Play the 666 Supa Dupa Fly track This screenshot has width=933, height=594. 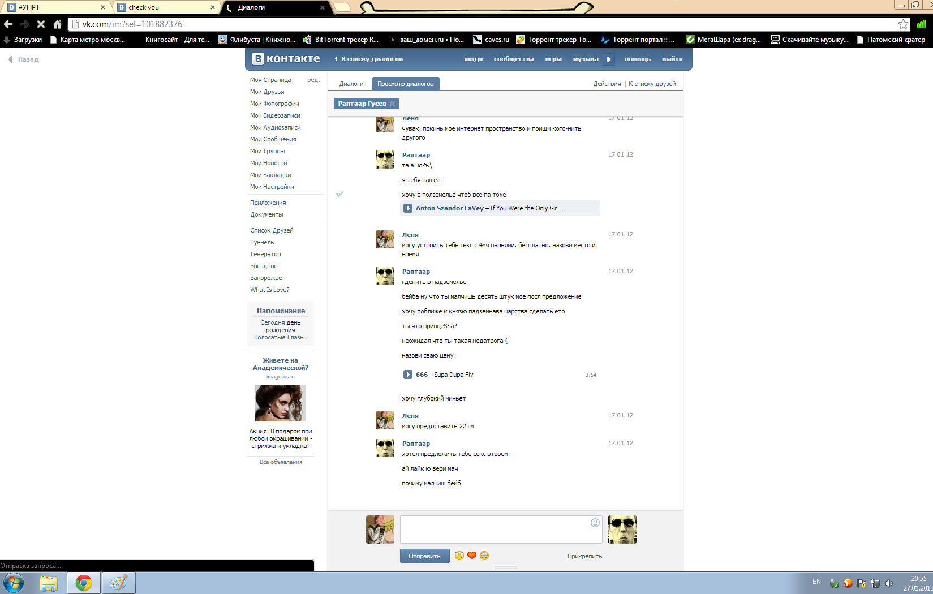[x=407, y=375]
